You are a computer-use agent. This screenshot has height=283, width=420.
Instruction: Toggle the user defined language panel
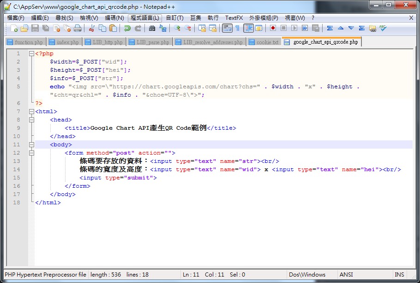click(x=259, y=28)
